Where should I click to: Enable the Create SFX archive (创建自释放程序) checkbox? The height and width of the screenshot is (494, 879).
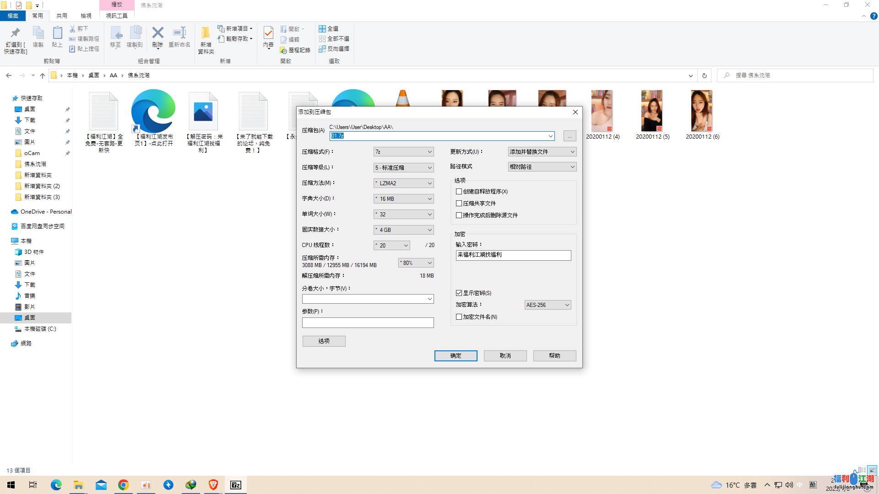pyautogui.click(x=459, y=192)
